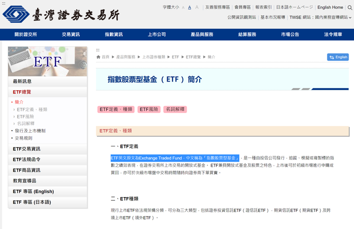Click 首頁 in the breadcrumb
Image resolution: width=354 pixels, height=229 pixels.
click(x=105, y=57)
